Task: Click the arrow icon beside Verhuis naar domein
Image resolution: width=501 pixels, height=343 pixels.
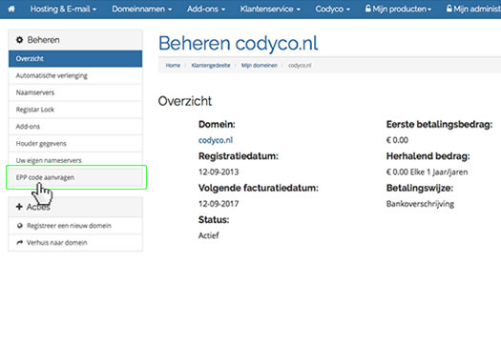Action: tap(20, 243)
